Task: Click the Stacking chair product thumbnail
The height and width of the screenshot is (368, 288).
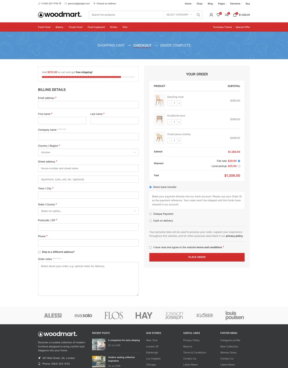Action: coord(159,100)
